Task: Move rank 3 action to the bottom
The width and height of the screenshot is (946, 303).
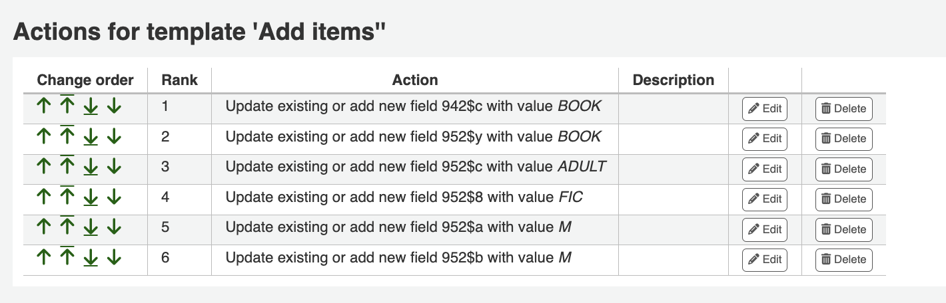Action: click(91, 167)
